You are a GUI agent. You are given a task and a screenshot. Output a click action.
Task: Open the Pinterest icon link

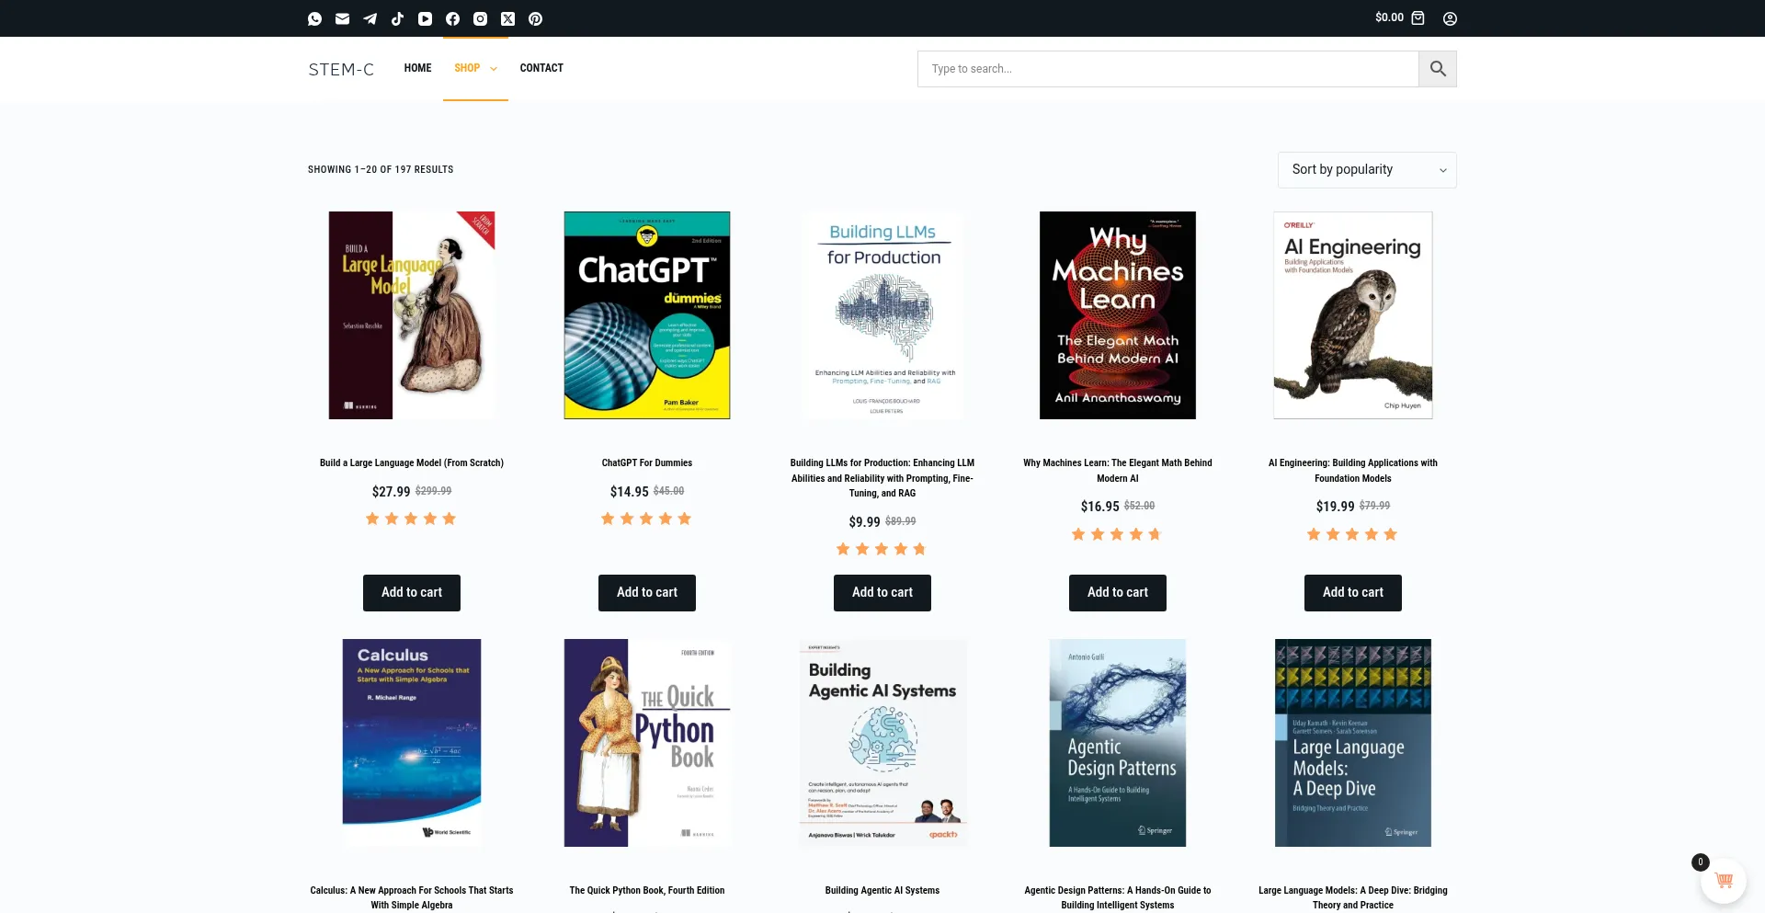point(535,18)
